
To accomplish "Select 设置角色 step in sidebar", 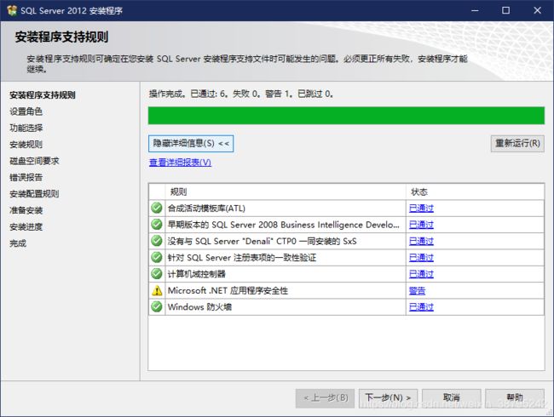I will click(x=26, y=111).
